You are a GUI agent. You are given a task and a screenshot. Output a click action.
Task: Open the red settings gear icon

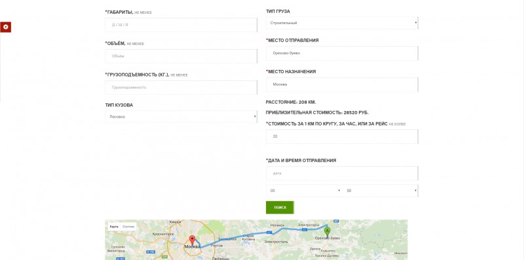pyautogui.click(x=6, y=27)
